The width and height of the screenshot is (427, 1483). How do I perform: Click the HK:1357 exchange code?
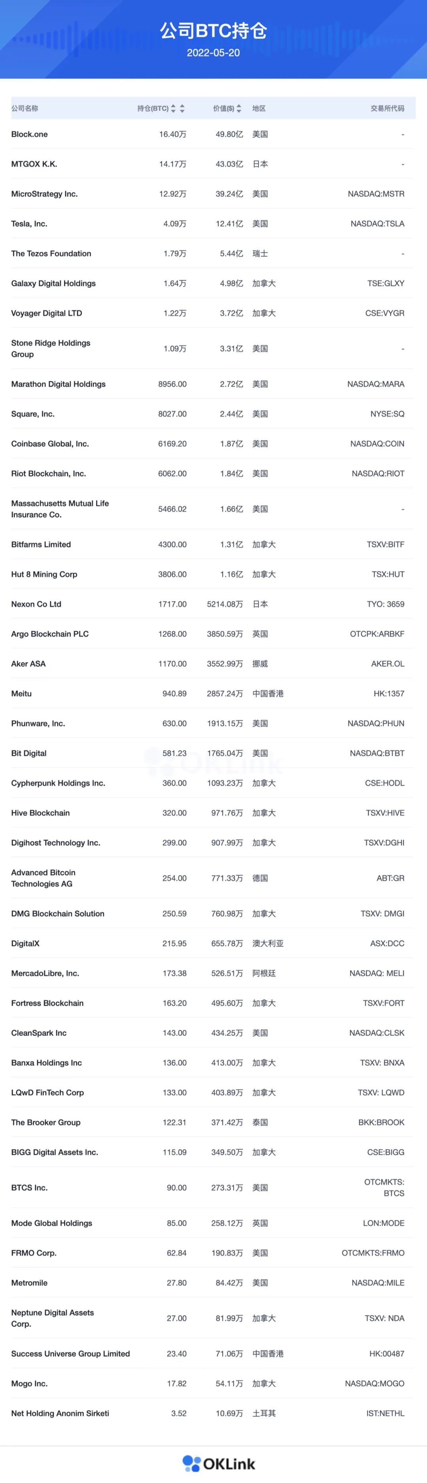tap(389, 694)
